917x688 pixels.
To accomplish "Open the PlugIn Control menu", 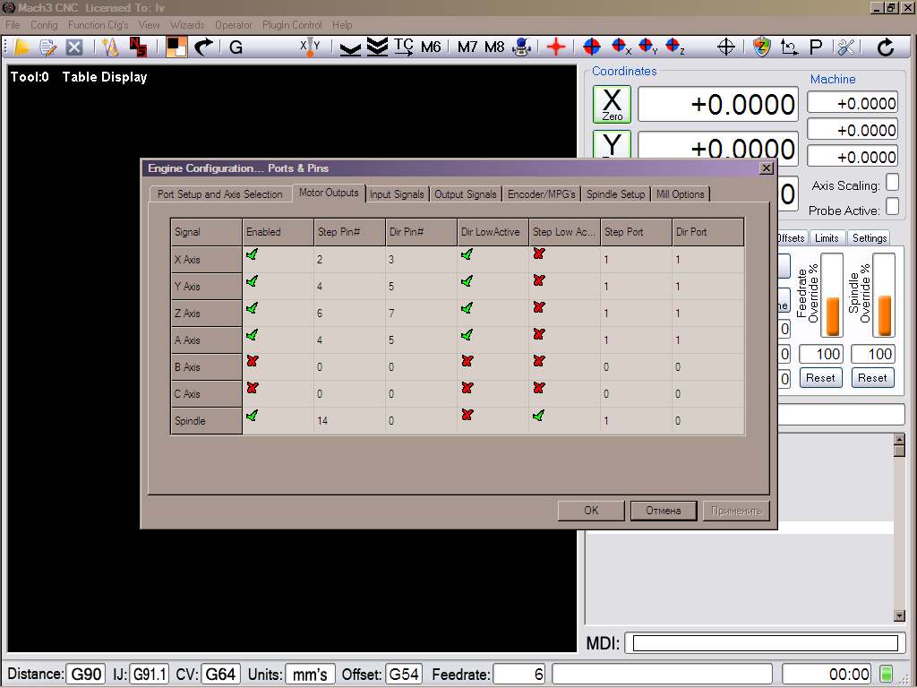I will 292,25.
